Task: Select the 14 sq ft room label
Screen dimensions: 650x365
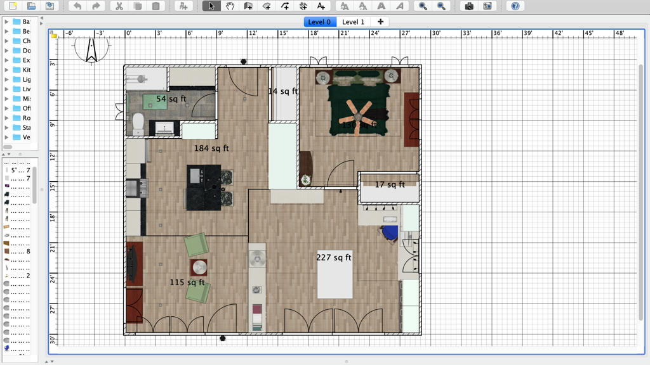Action: pyautogui.click(x=283, y=91)
